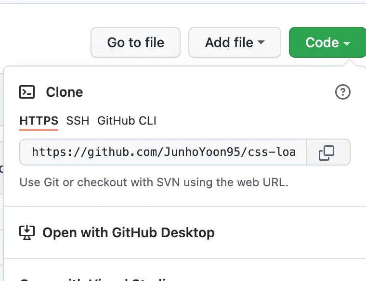Click the terminal icon beside Clone
Viewport: 366px width, 281px height.
pos(27,92)
